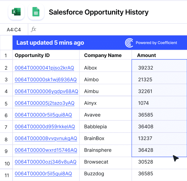Select the Ainyx company cell
The width and height of the screenshot is (187, 181).
tap(106, 102)
